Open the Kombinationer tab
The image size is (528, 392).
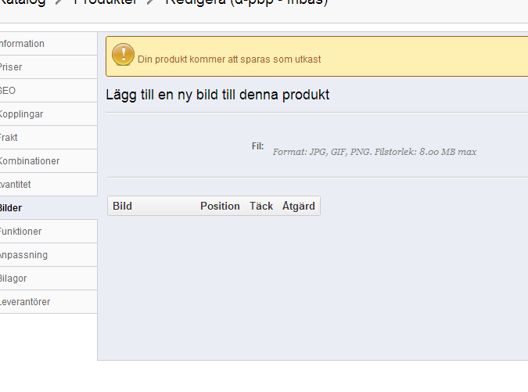tap(30, 161)
